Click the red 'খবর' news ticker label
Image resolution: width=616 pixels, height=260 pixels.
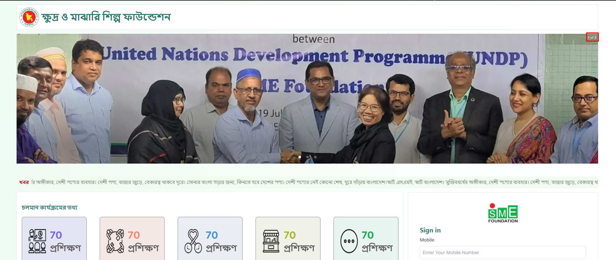click(x=24, y=182)
